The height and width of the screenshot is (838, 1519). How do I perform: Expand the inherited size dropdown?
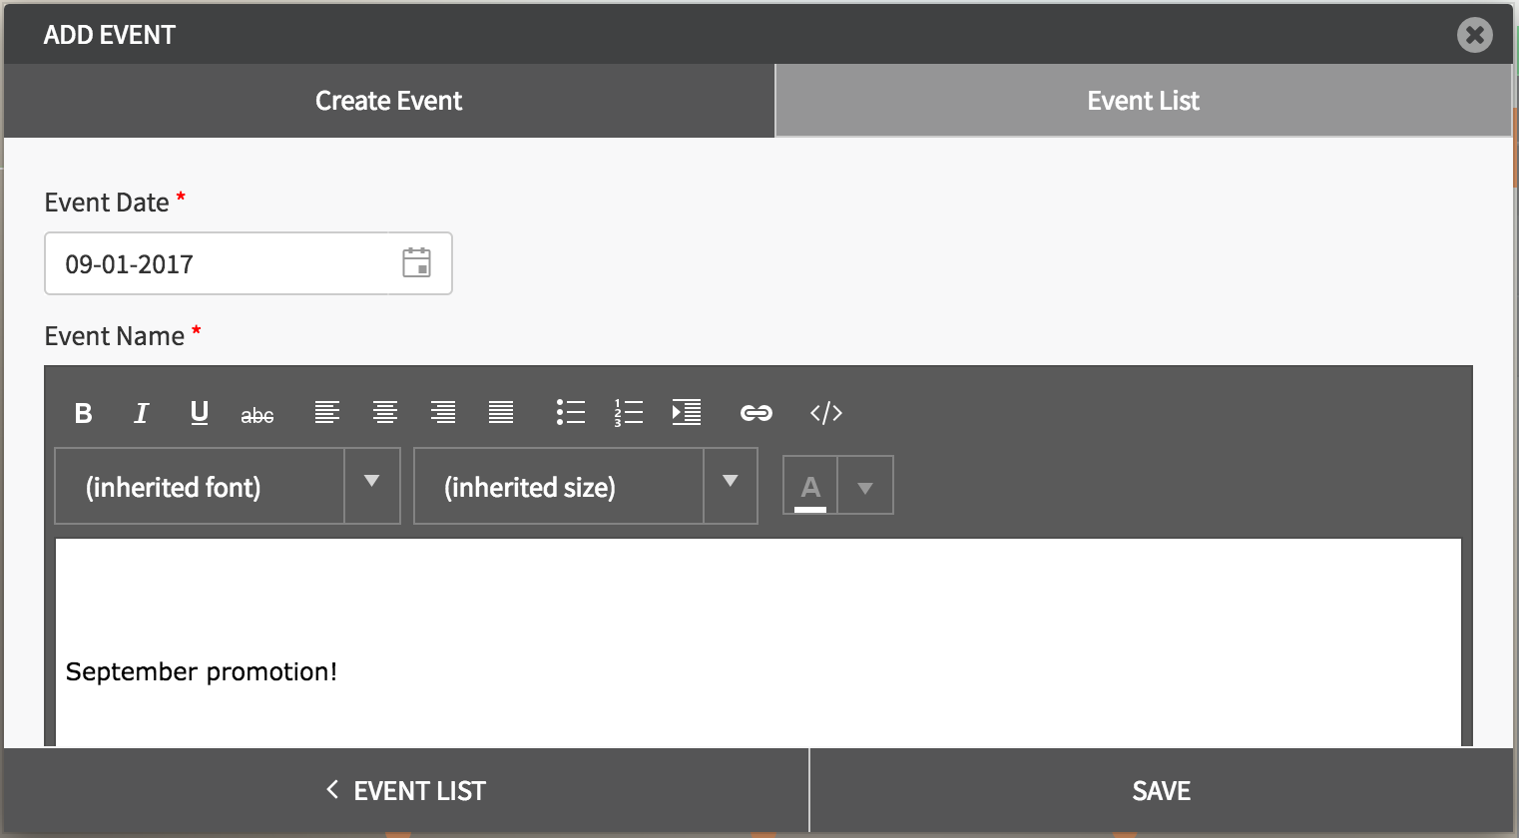coord(730,486)
